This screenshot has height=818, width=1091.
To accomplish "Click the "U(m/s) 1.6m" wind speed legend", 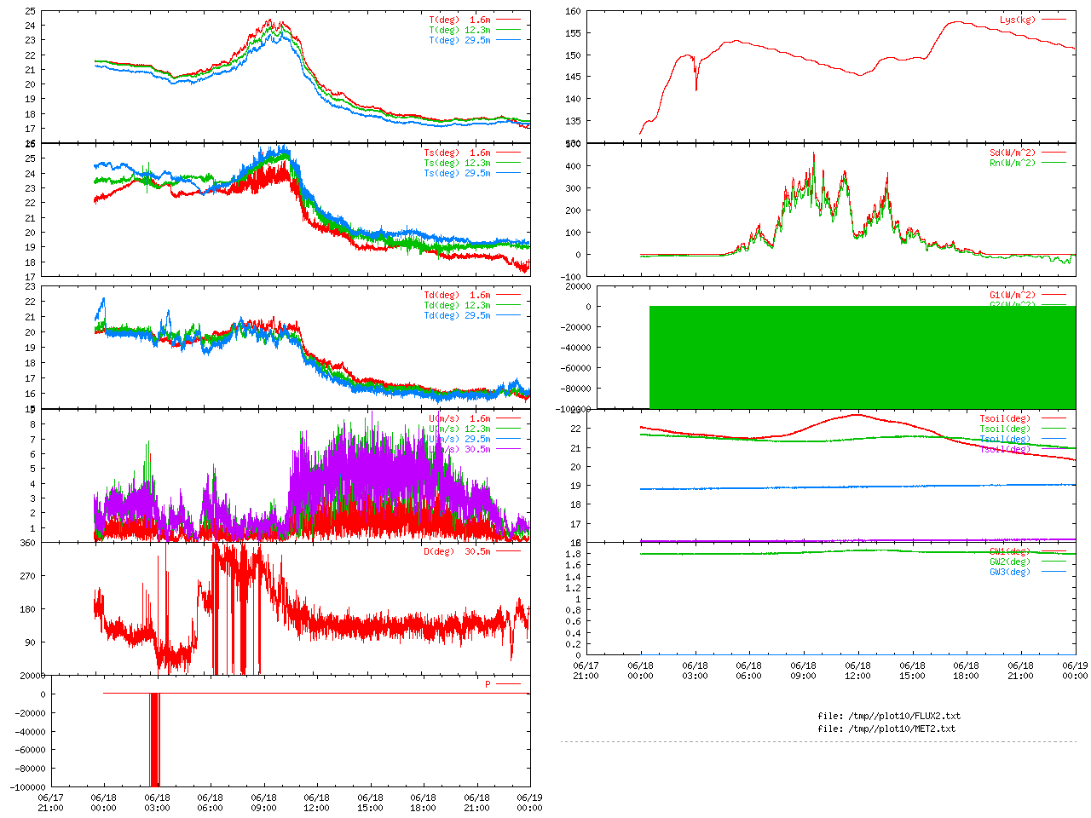I will pyautogui.click(x=460, y=418).
